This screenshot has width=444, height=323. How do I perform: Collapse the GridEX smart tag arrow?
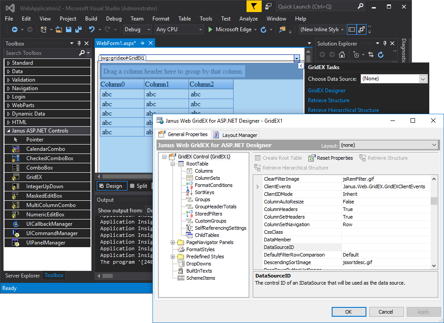(x=301, y=66)
